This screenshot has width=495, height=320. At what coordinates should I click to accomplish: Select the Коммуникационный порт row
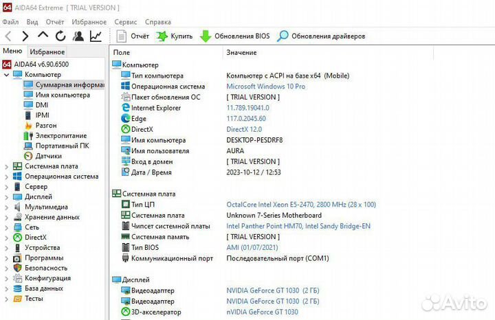coord(225,258)
